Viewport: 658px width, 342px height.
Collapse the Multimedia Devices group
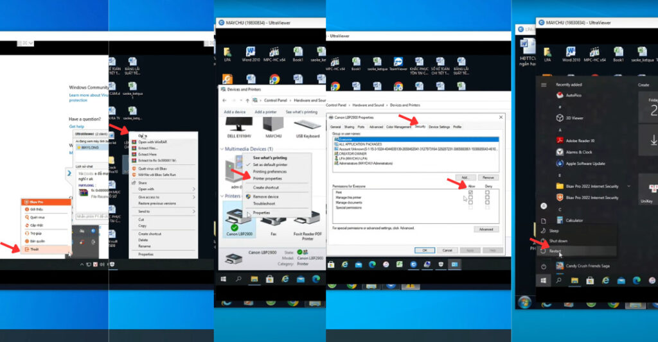coord(222,149)
